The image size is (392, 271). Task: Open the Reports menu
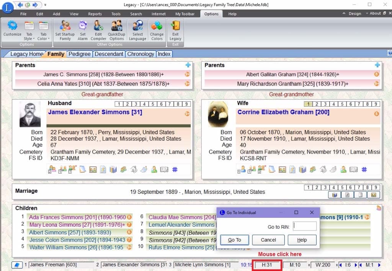(x=95, y=14)
